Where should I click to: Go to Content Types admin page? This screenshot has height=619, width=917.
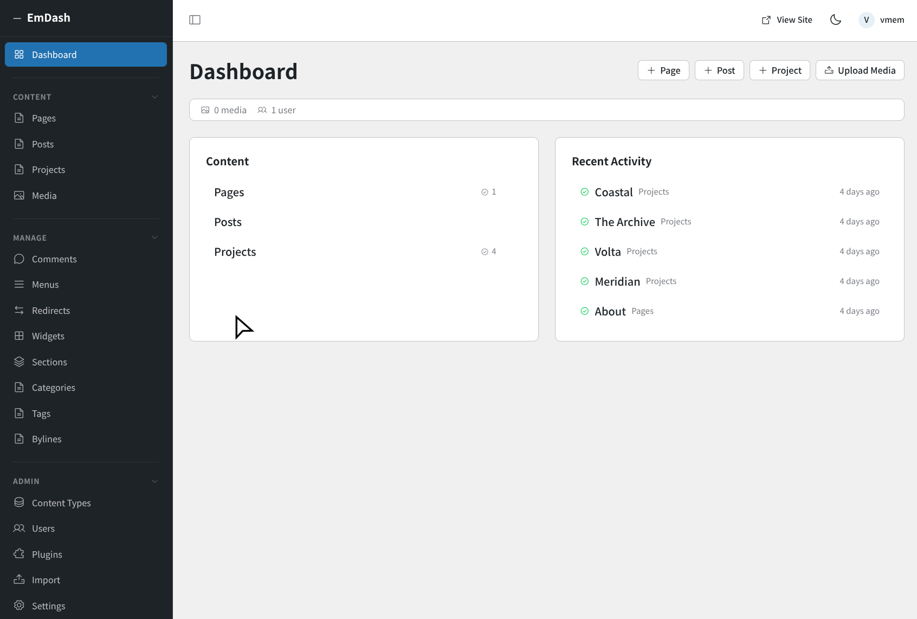[x=86, y=502]
